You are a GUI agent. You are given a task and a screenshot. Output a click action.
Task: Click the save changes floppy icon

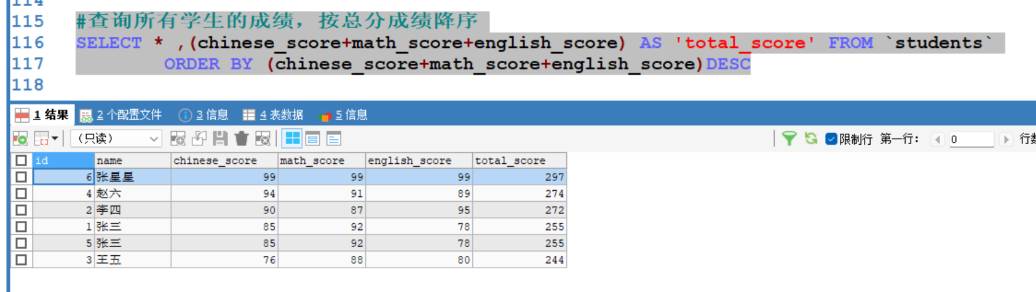(220, 139)
